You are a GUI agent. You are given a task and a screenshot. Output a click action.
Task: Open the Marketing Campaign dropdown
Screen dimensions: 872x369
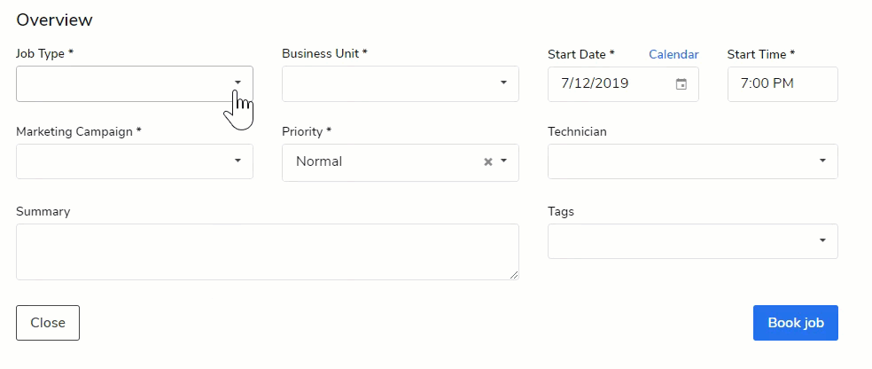click(x=237, y=161)
